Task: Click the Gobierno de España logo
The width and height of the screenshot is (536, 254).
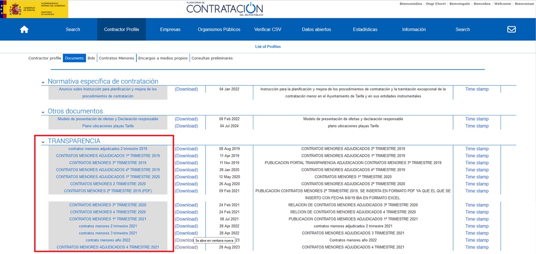Action: coord(34,9)
